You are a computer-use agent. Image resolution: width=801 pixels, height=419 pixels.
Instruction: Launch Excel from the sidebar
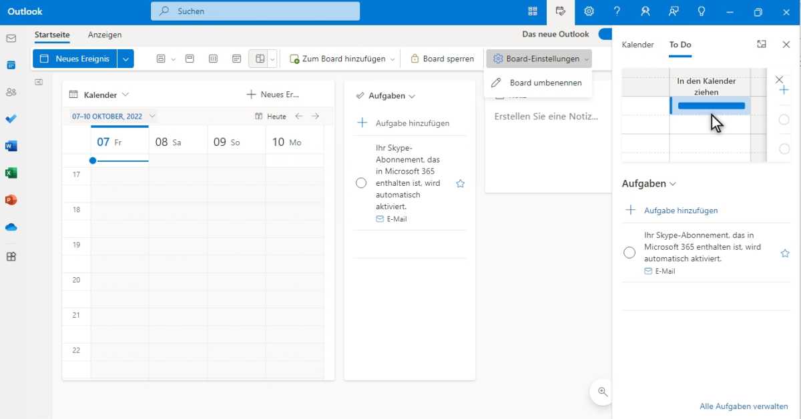11,173
